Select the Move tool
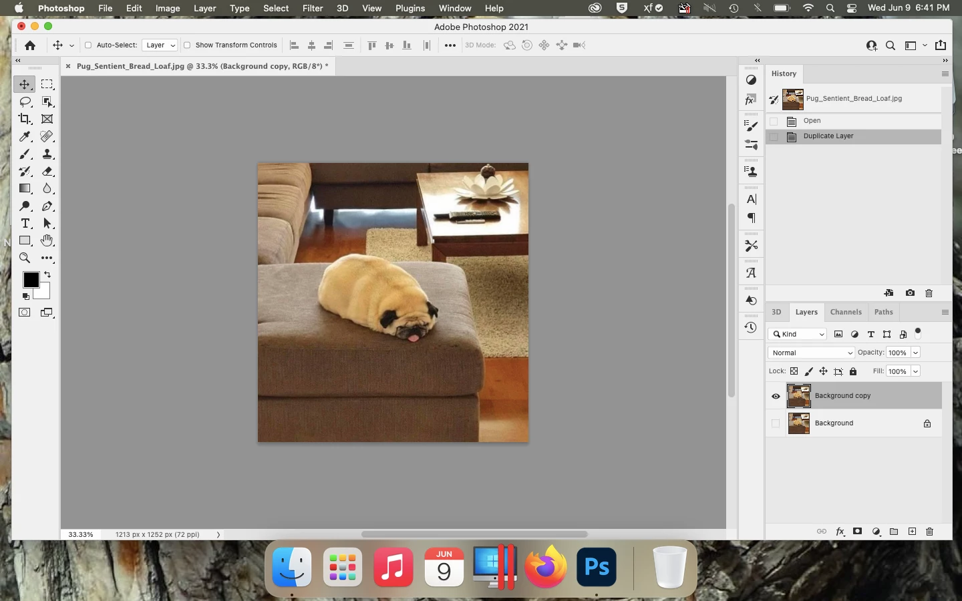The width and height of the screenshot is (962, 601). (25, 84)
